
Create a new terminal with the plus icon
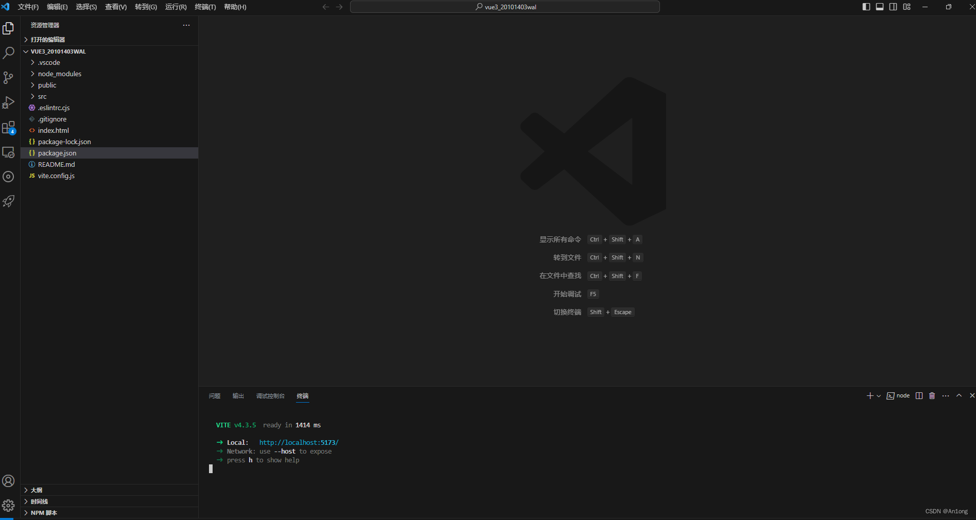(869, 396)
